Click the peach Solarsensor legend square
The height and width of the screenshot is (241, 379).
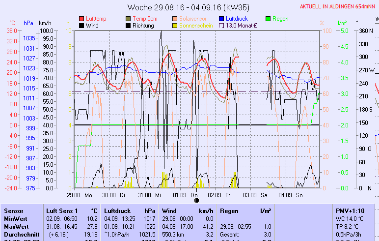[175, 19]
